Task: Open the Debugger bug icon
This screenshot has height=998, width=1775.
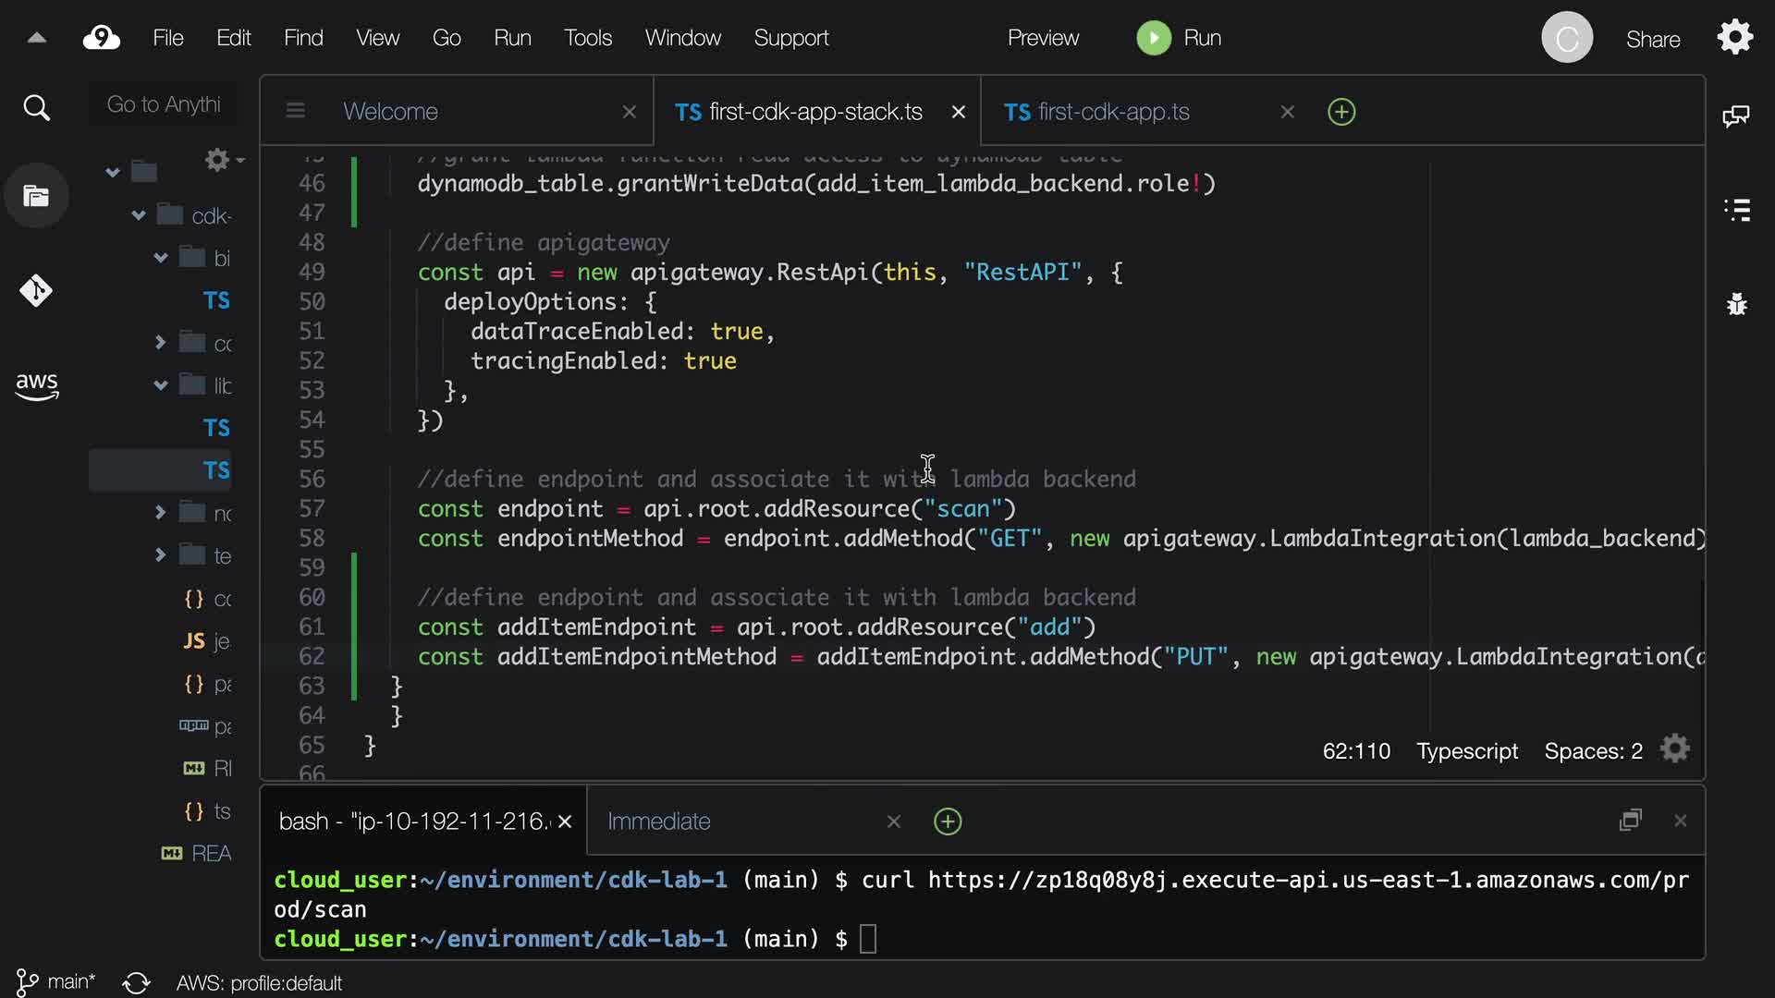Action: coord(1737,303)
